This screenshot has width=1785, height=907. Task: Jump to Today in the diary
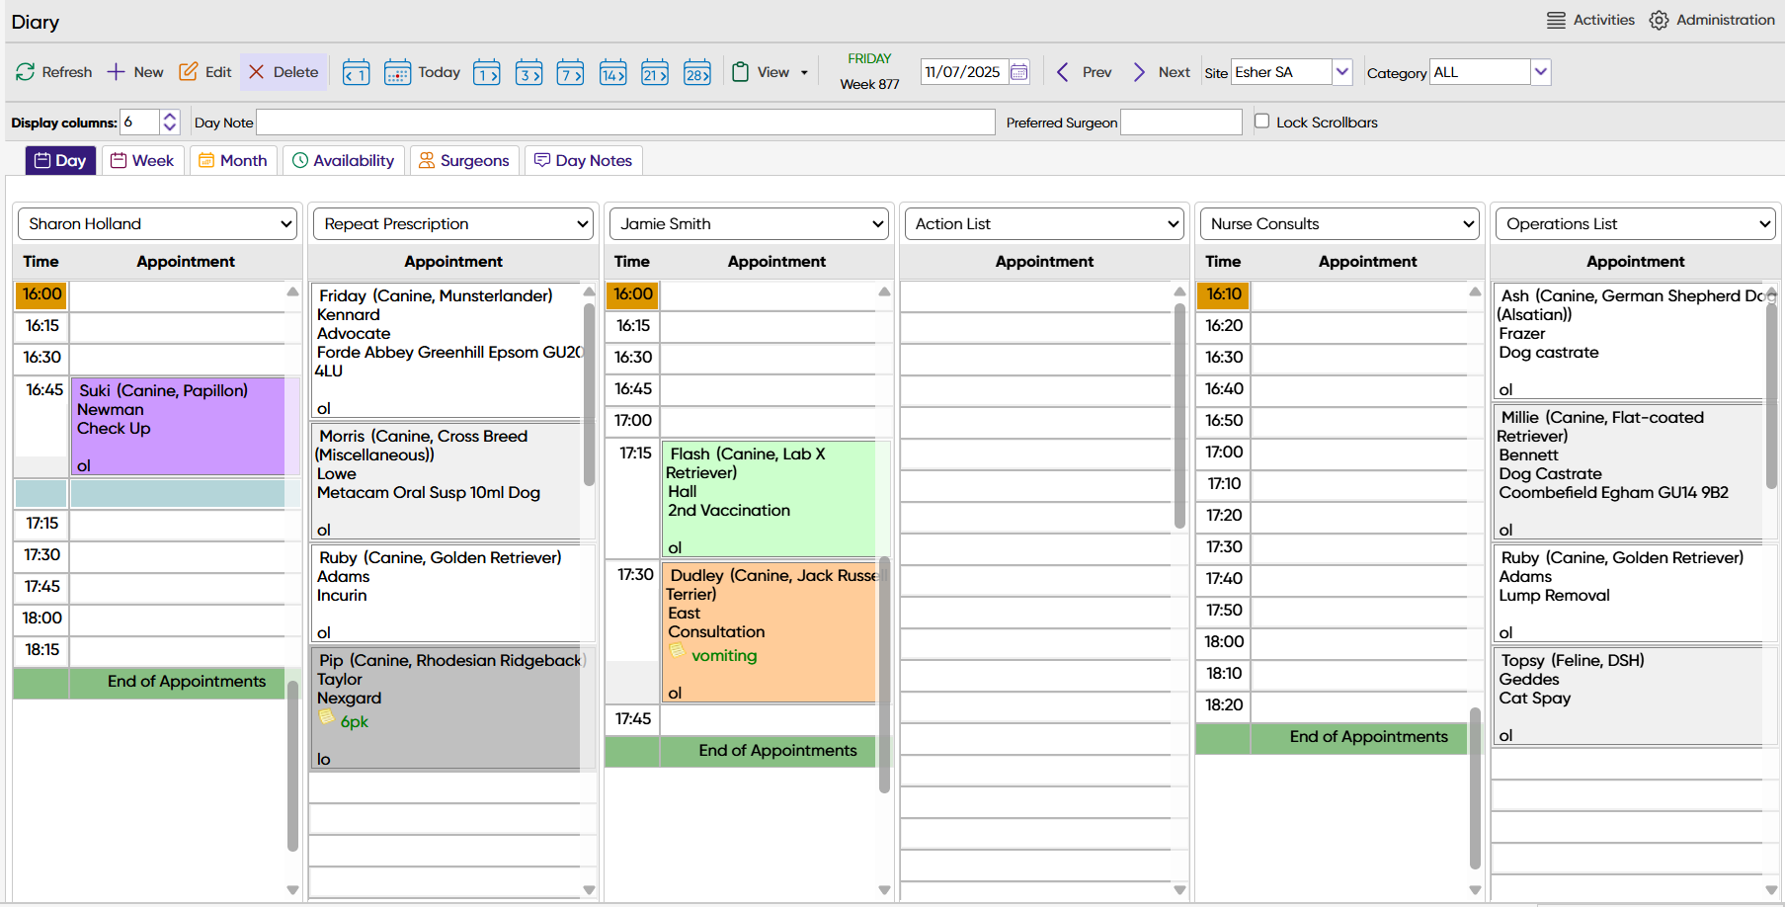[422, 72]
